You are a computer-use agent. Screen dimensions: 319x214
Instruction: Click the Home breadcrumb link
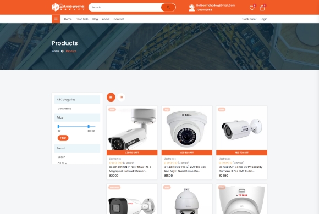(56, 51)
